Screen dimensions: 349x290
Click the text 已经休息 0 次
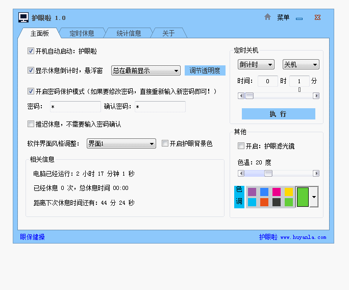[53, 188]
